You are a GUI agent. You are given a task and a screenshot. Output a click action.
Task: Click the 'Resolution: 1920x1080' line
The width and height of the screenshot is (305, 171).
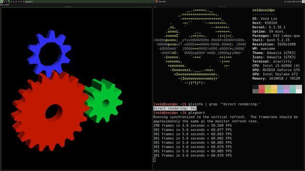click(x=274, y=44)
